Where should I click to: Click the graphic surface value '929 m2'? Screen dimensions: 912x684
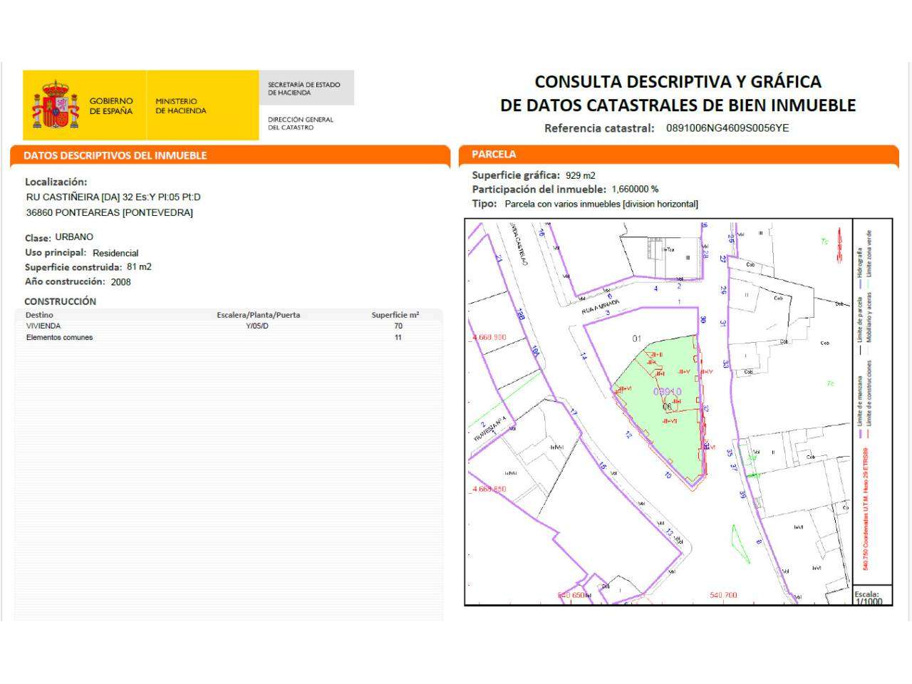(x=581, y=175)
